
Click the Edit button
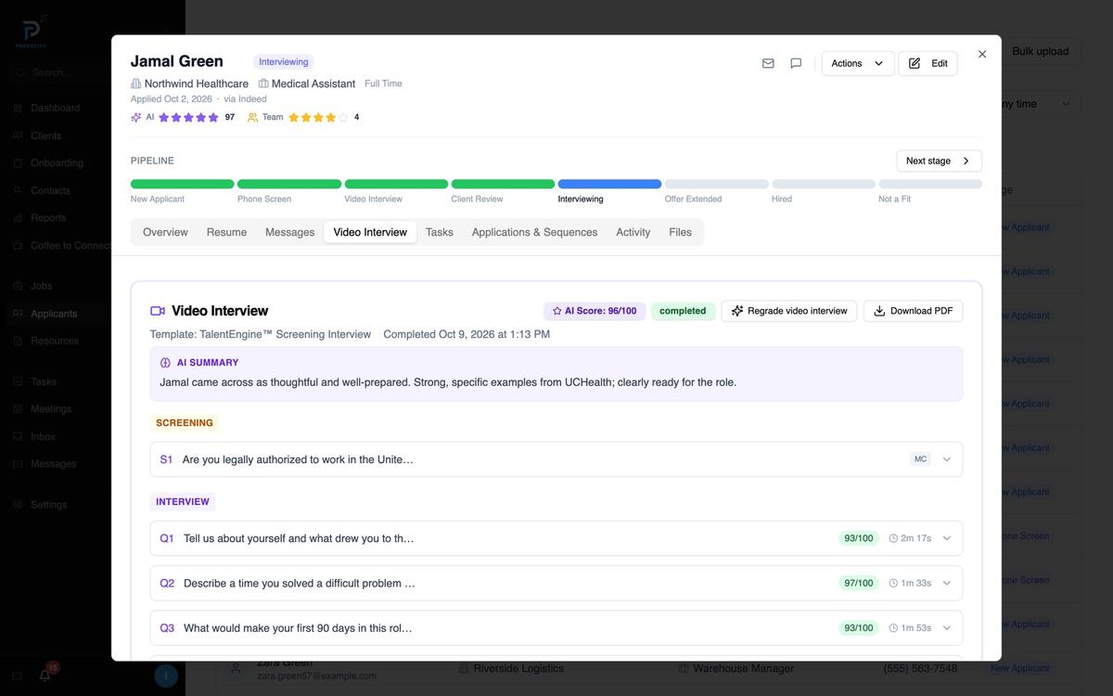click(927, 63)
